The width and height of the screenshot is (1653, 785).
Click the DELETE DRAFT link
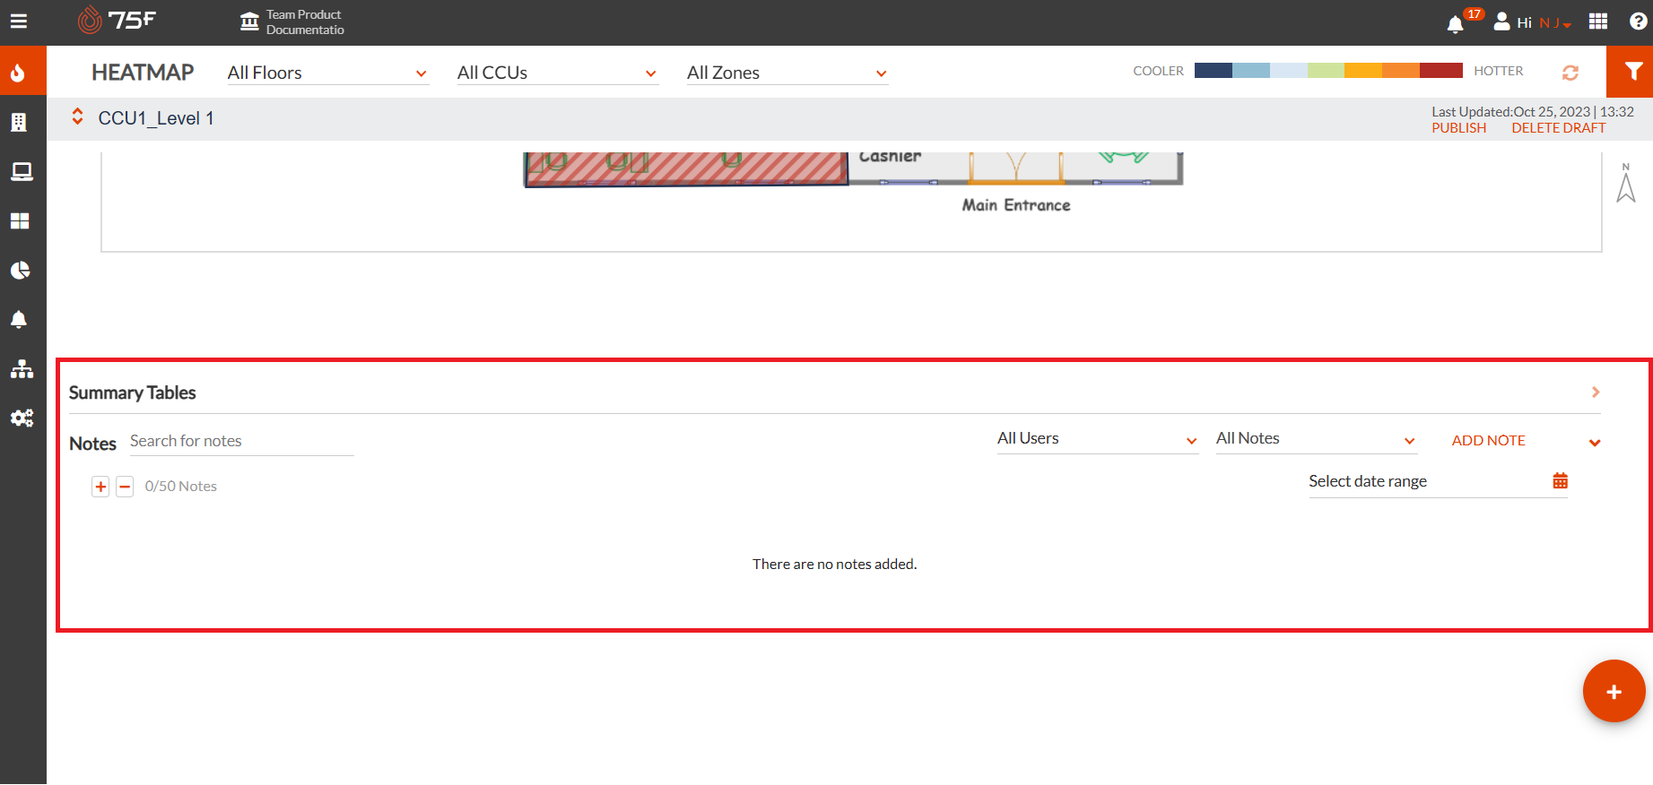(x=1558, y=128)
